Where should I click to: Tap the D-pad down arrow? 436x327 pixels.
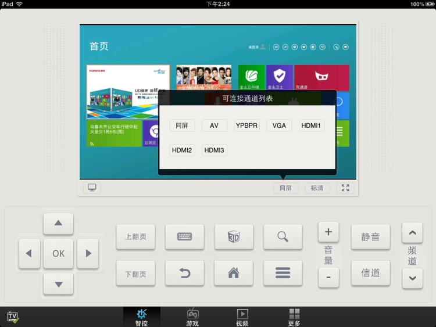tap(58, 283)
